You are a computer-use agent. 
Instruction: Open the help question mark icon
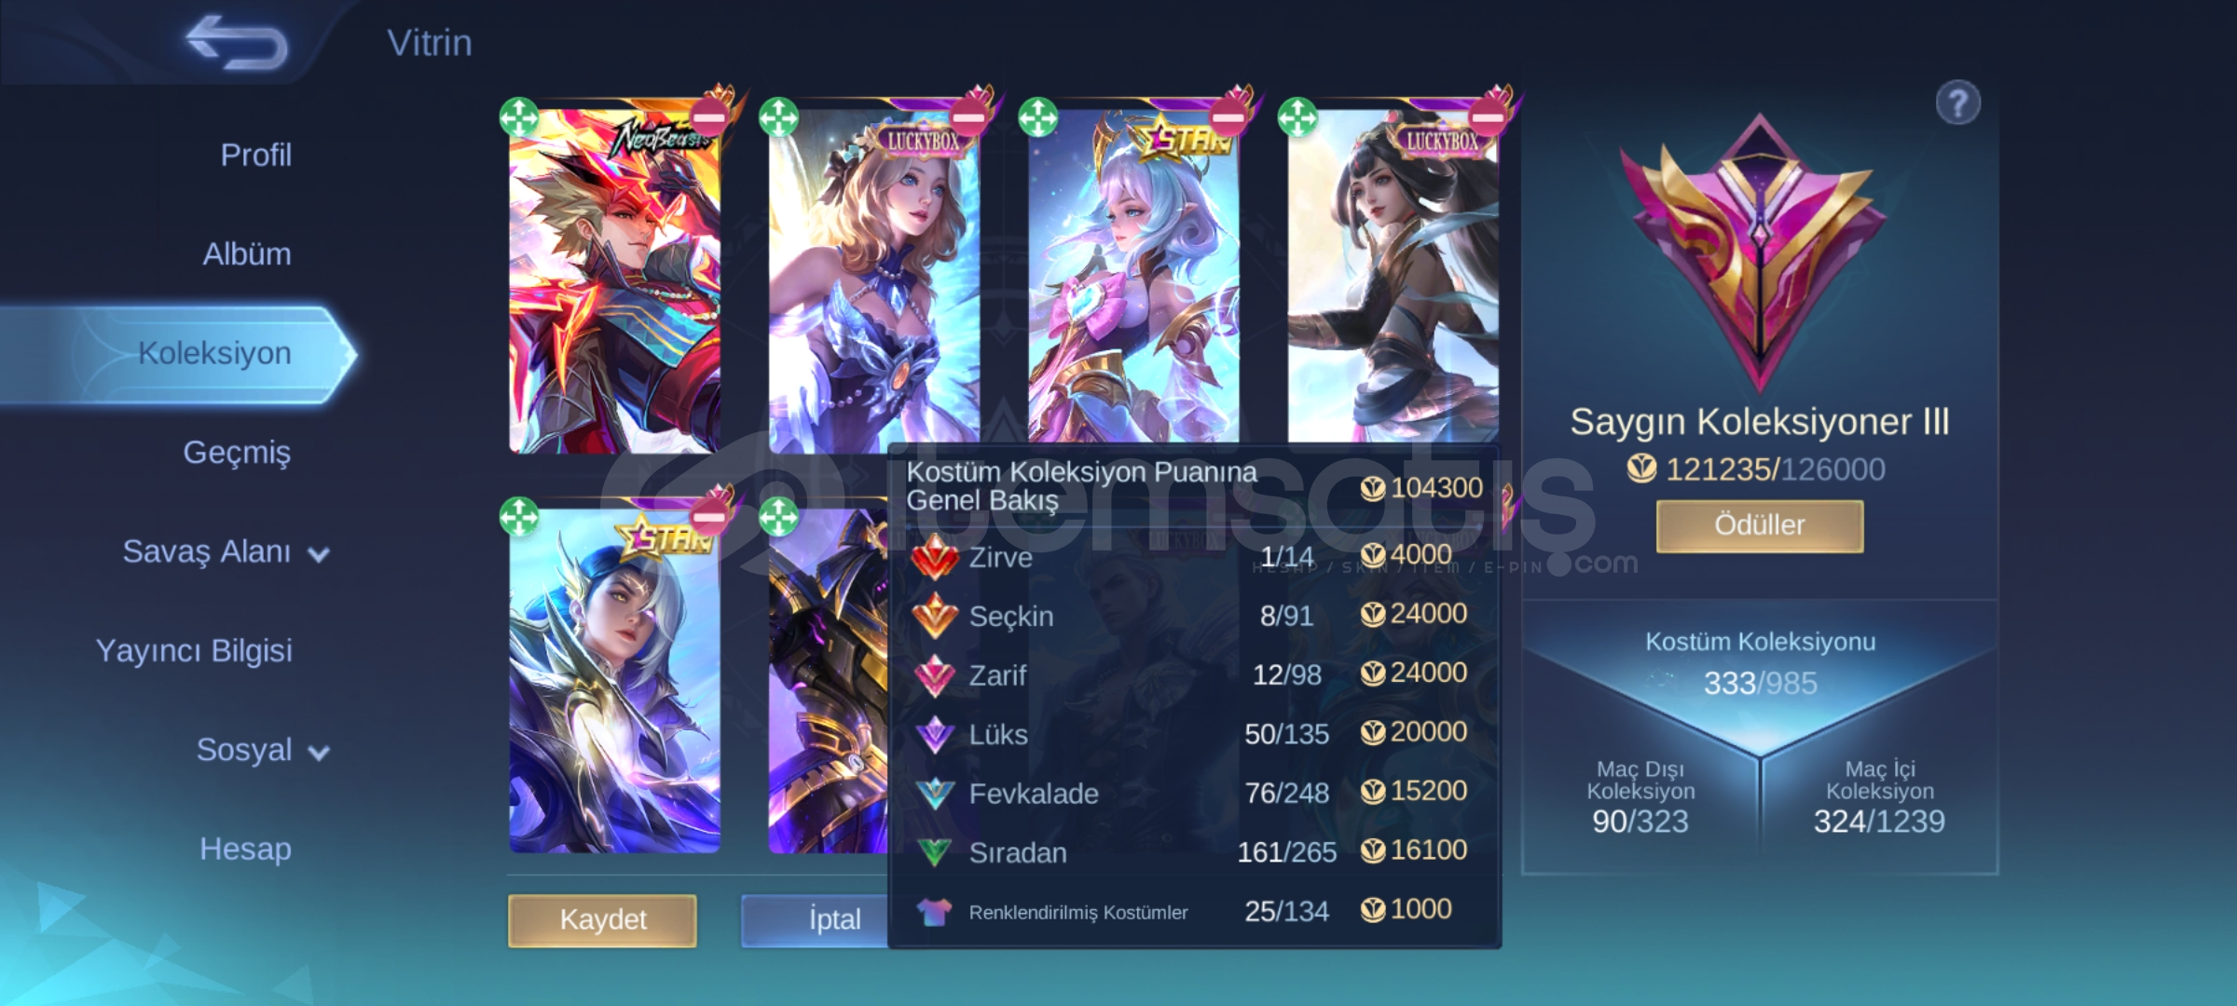coord(1957,103)
